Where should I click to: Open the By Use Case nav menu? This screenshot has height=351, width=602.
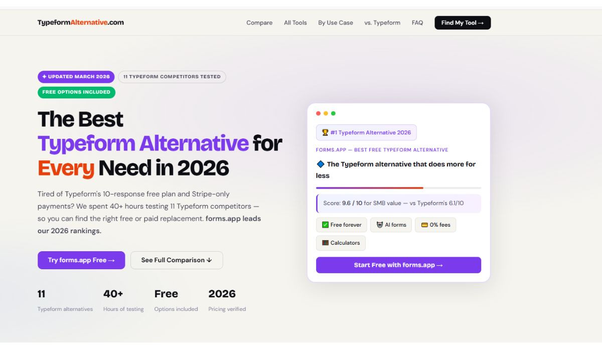336,23
